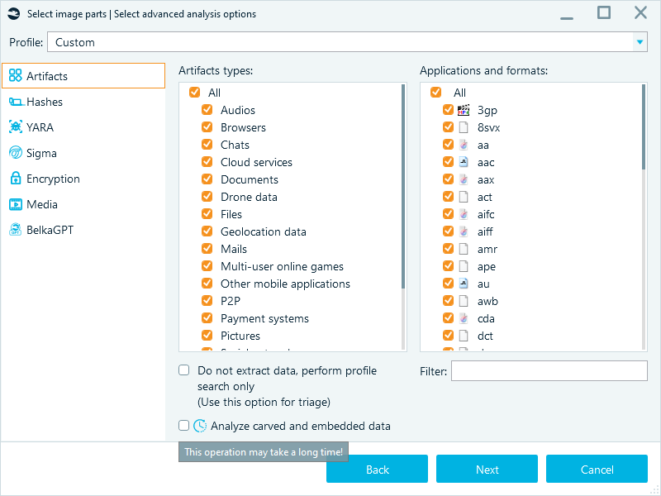Screen dimensions: 661x496
Task: Click the Belkasoft logo in the title bar
Action: pos(13,13)
